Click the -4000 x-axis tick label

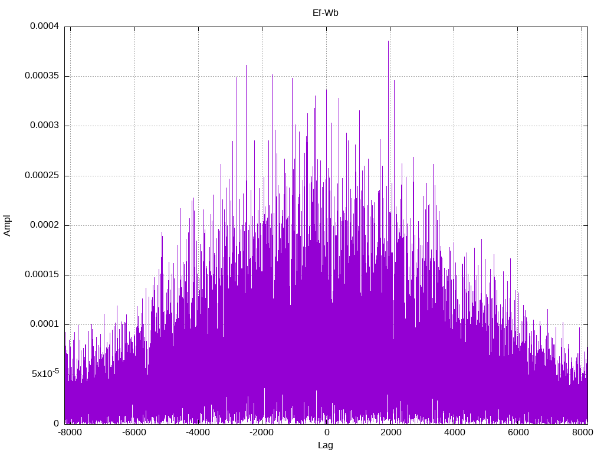coord(198,432)
